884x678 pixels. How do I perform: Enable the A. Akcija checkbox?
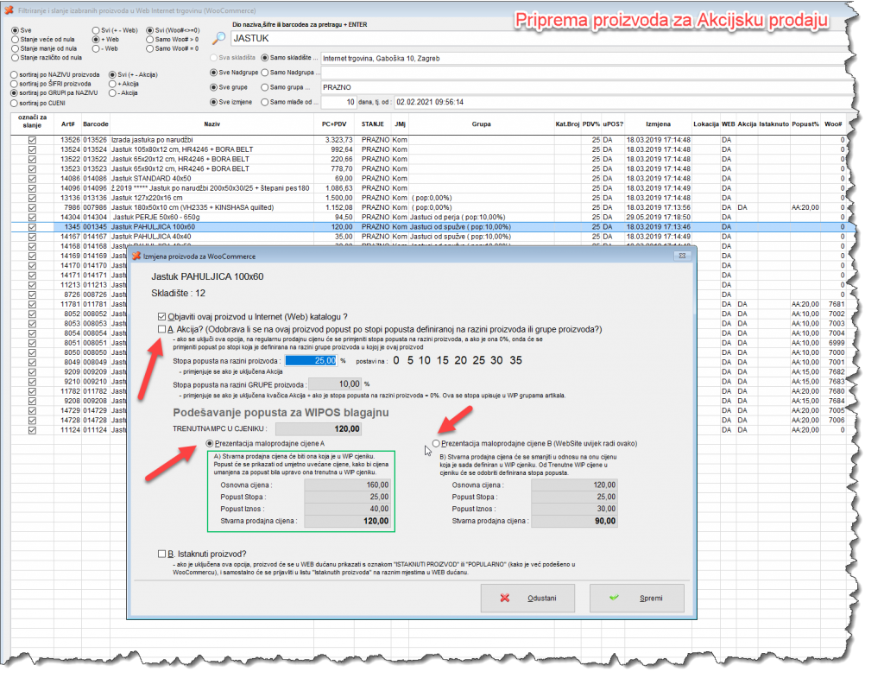tap(162, 330)
